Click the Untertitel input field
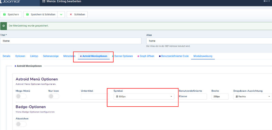 click(95, 97)
